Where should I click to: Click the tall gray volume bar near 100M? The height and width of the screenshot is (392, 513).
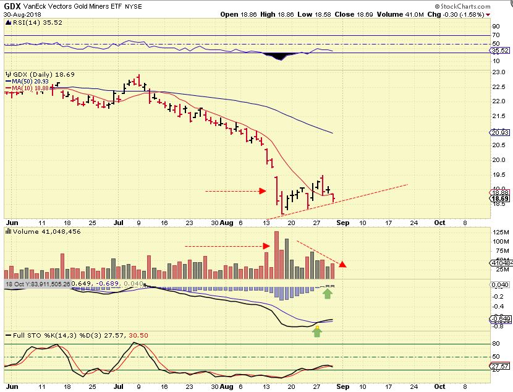click(x=287, y=259)
